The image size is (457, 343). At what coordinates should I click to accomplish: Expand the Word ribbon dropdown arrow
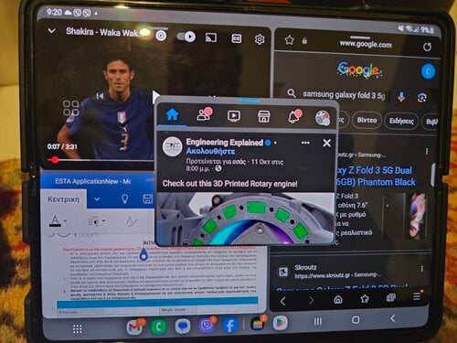(97, 199)
